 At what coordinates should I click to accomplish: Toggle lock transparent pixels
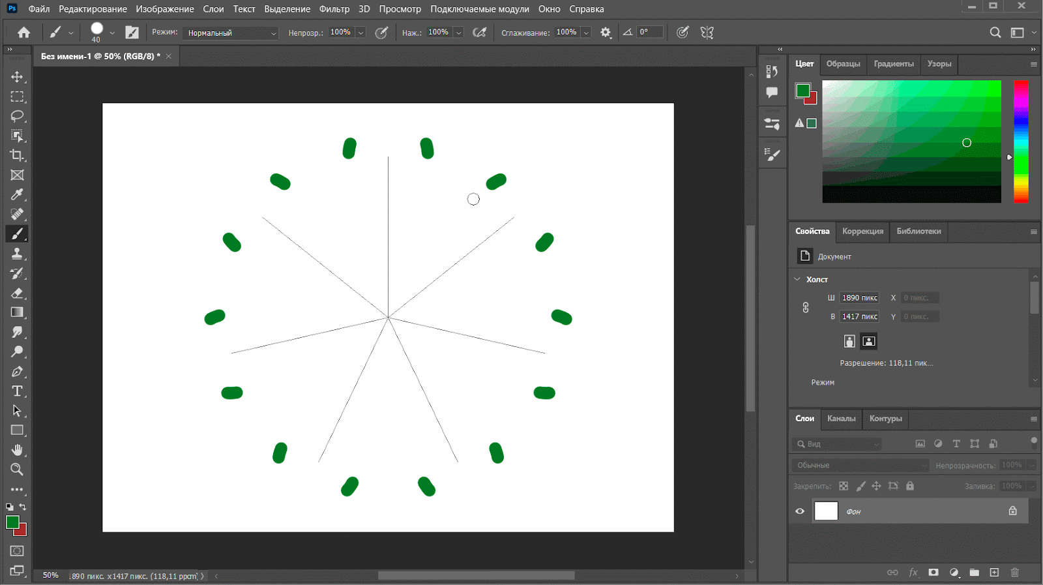click(844, 486)
